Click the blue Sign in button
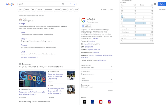Viewport: 168px width, 105px height. click(162, 4)
